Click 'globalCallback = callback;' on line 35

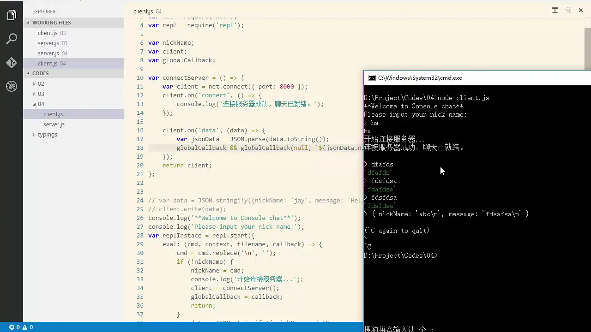click(x=237, y=297)
